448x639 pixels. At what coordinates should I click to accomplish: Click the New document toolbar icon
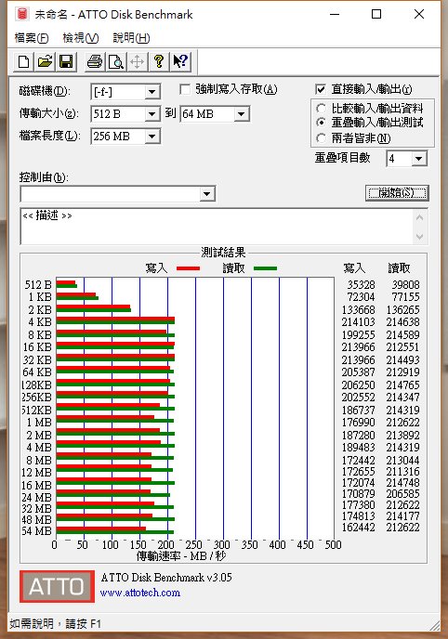click(x=23, y=62)
